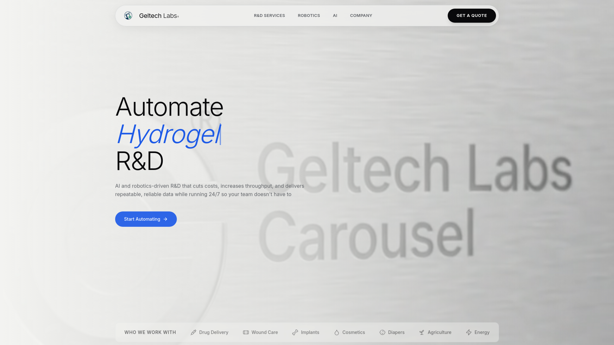Click the AI and robotics-driven description paragraph
The height and width of the screenshot is (345, 614).
tap(210, 190)
